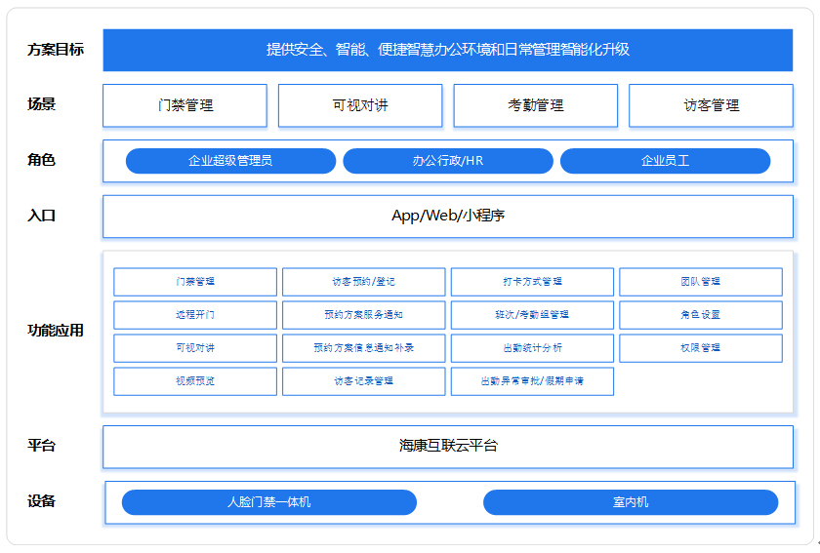This screenshot has height=553, width=820.
Task: Choose the 企业超级管理员 role pill
Action: click(x=230, y=161)
